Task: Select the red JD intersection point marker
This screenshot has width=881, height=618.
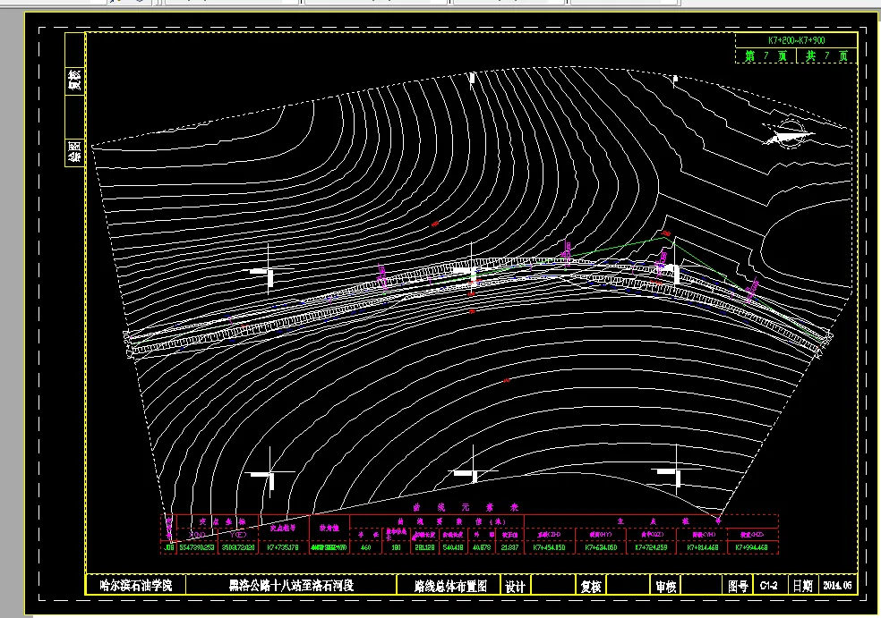Action: click(x=667, y=233)
